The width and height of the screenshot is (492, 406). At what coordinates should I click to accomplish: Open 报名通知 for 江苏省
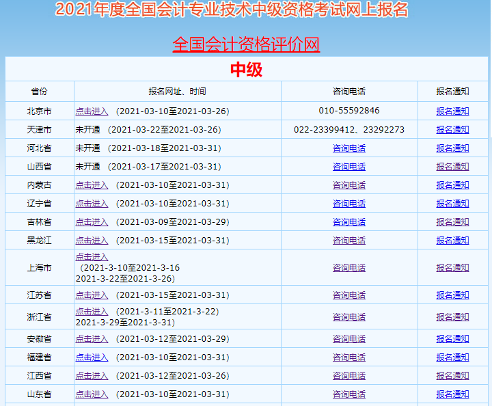click(x=452, y=295)
